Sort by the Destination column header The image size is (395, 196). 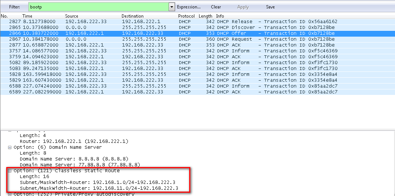pos(133,16)
